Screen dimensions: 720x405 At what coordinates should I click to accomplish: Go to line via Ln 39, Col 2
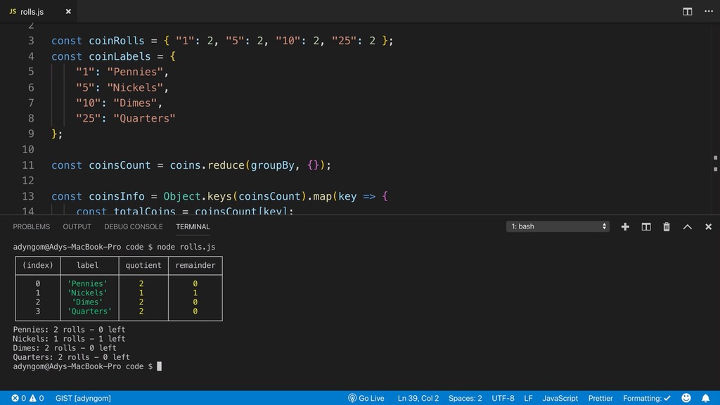coord(418,398)
